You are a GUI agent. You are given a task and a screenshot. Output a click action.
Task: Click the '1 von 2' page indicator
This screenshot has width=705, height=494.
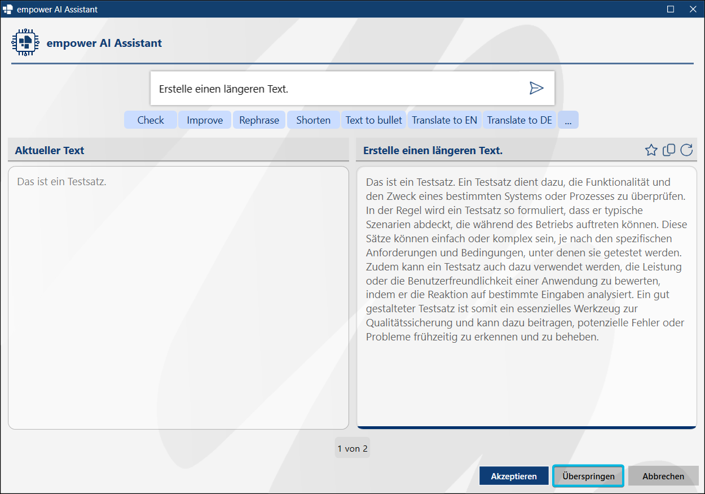click(352, 448)
